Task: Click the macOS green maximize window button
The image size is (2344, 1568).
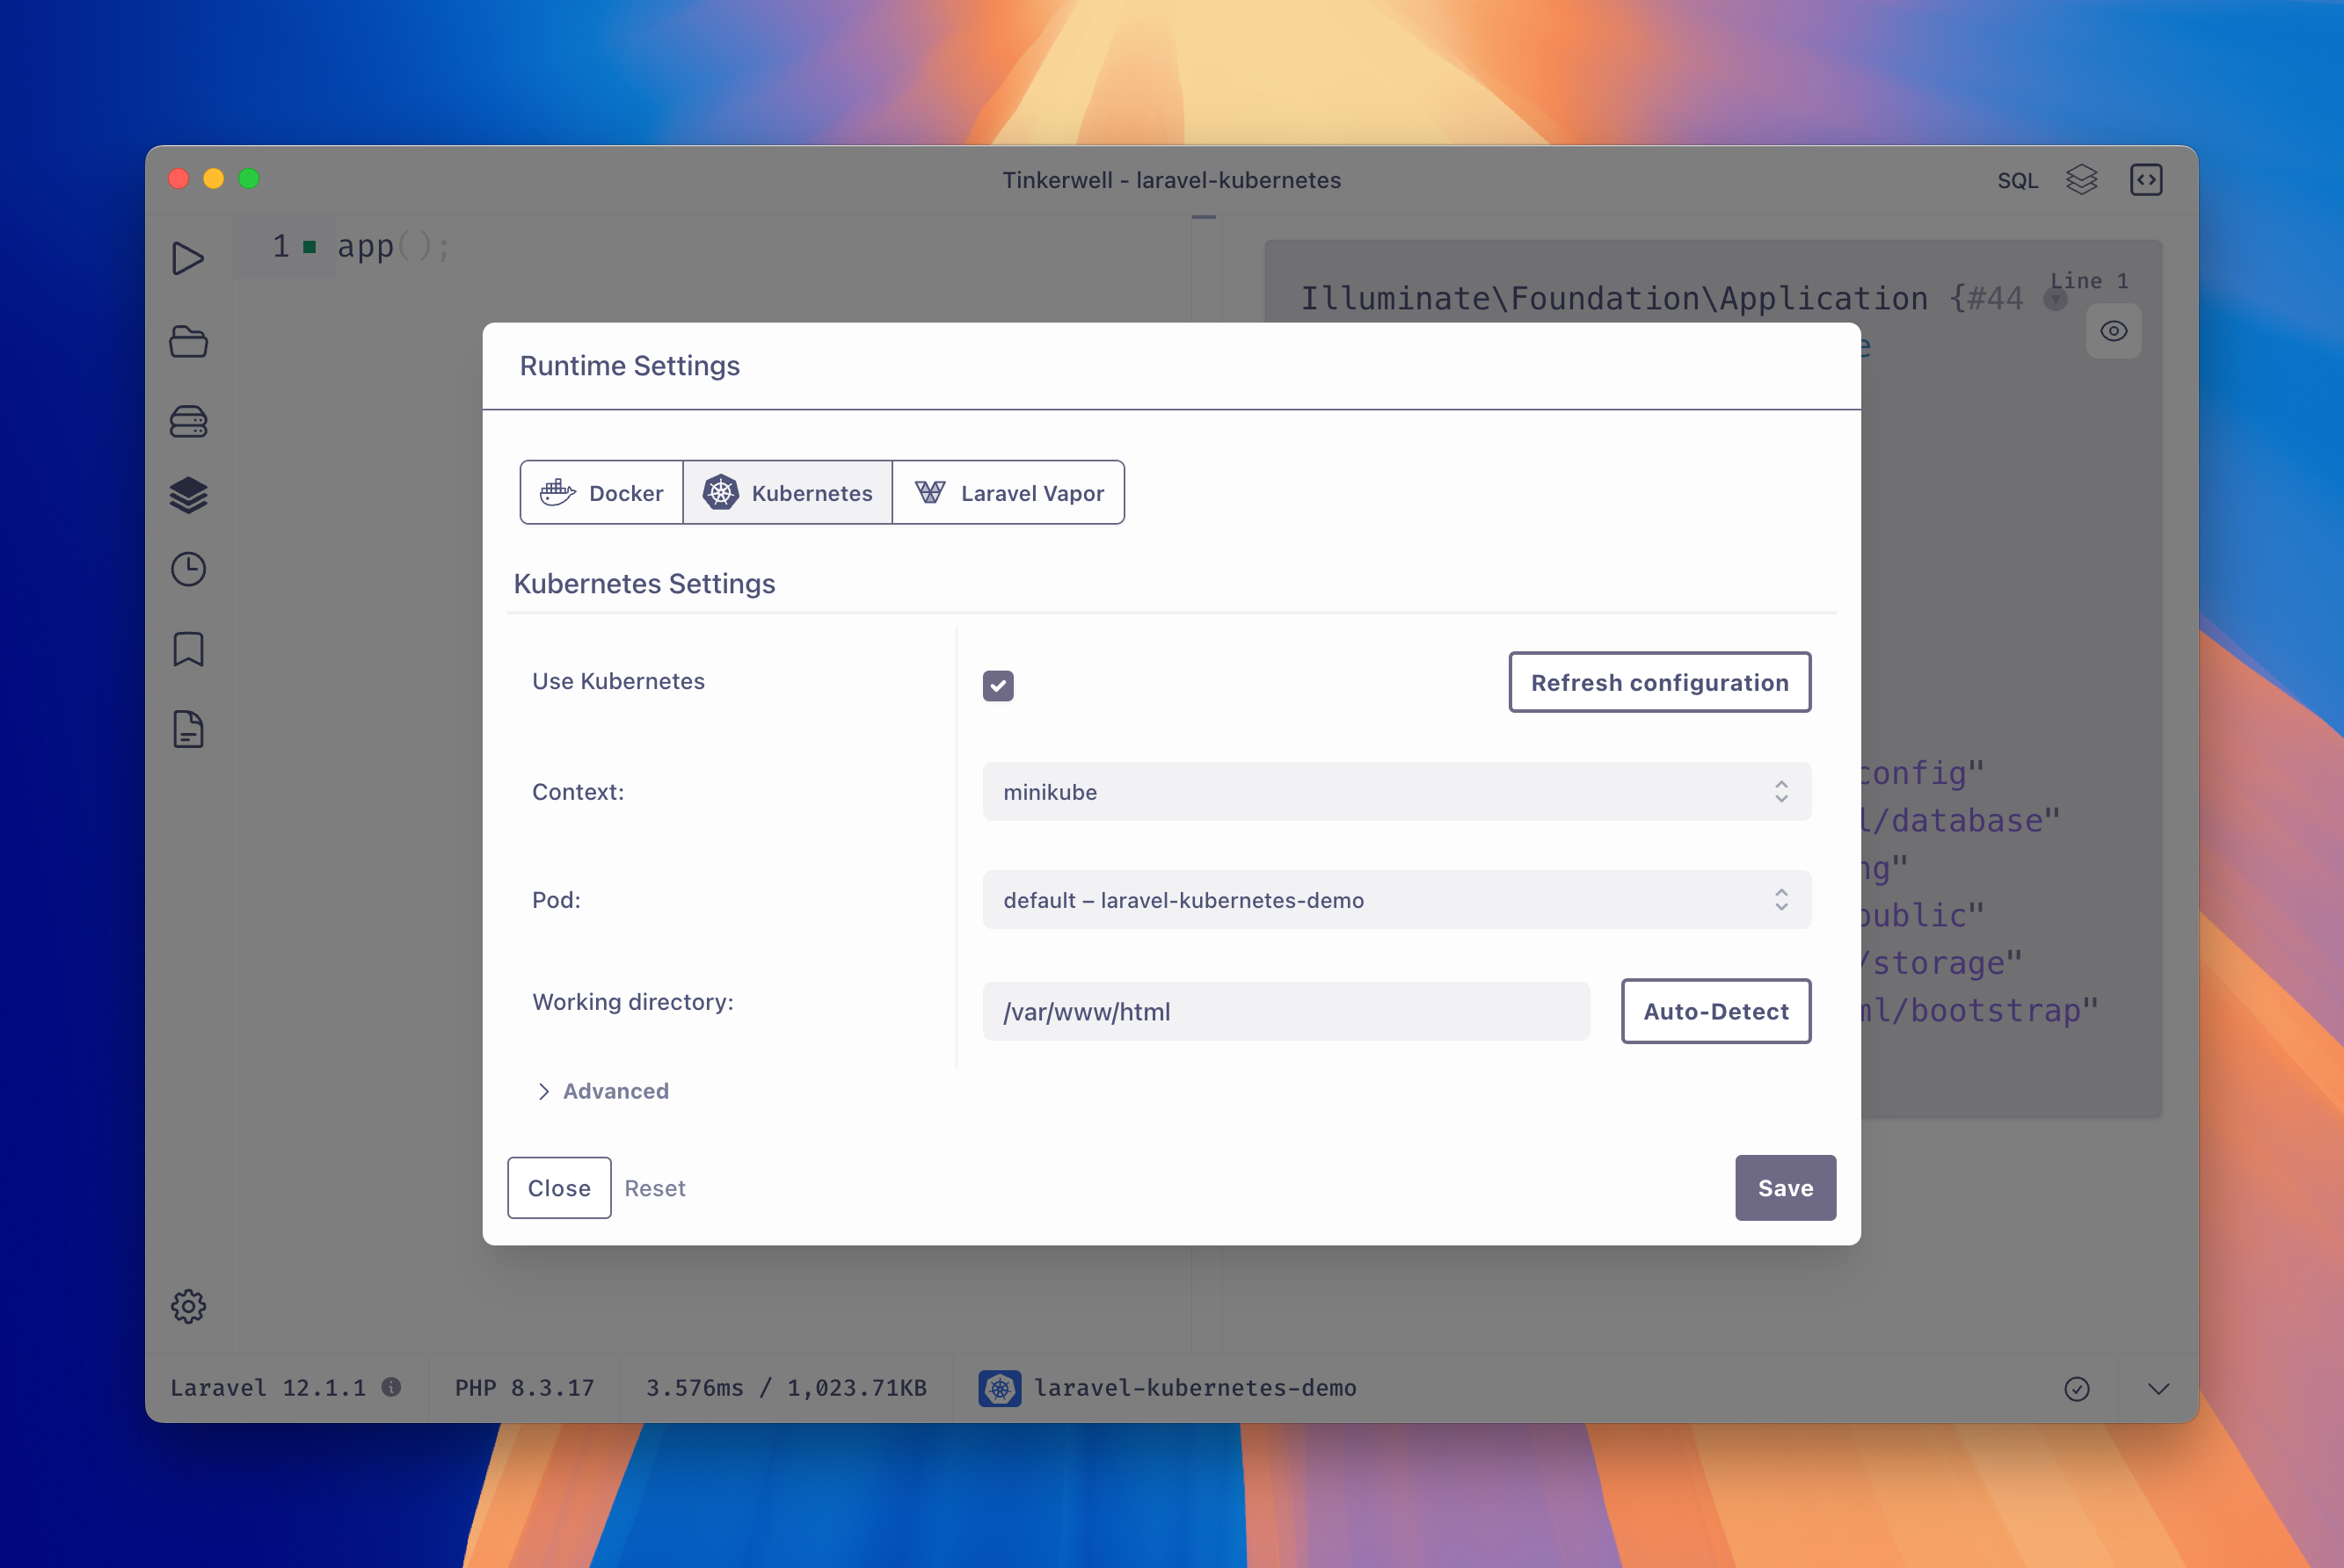Action: pos(249,179)
